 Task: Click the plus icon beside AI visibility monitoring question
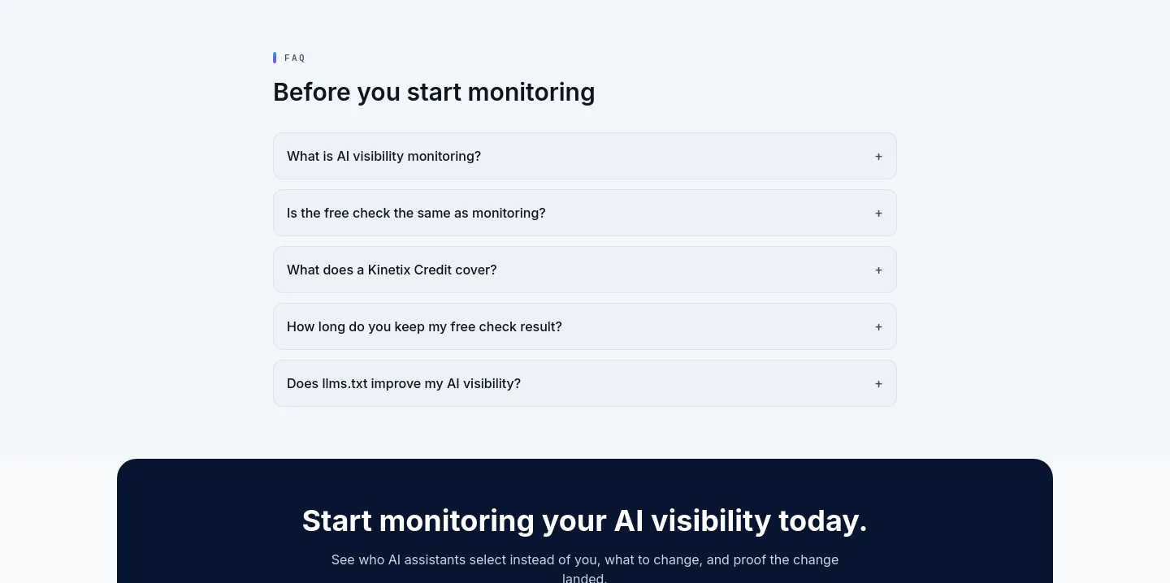[878, 157]
